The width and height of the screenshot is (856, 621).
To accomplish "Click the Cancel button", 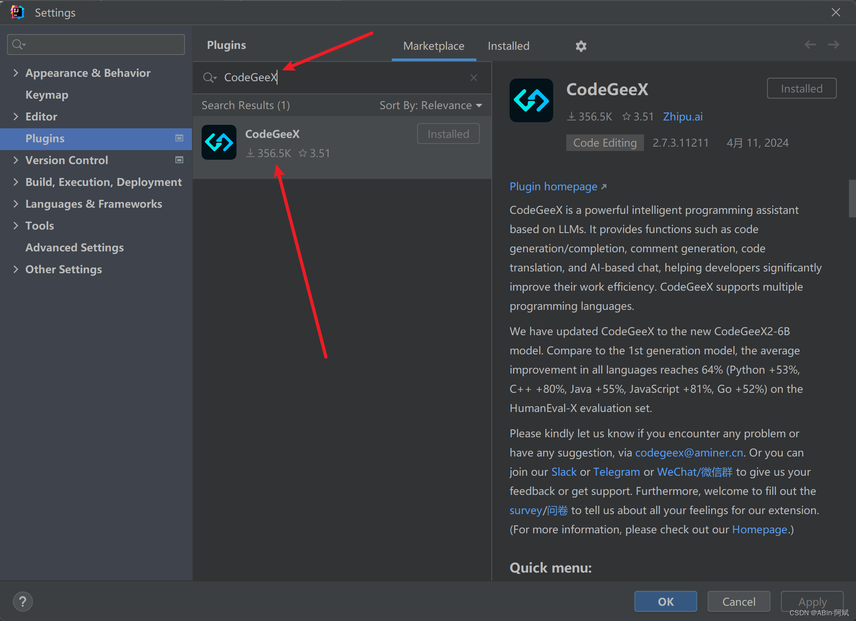I will click(739, 602).
